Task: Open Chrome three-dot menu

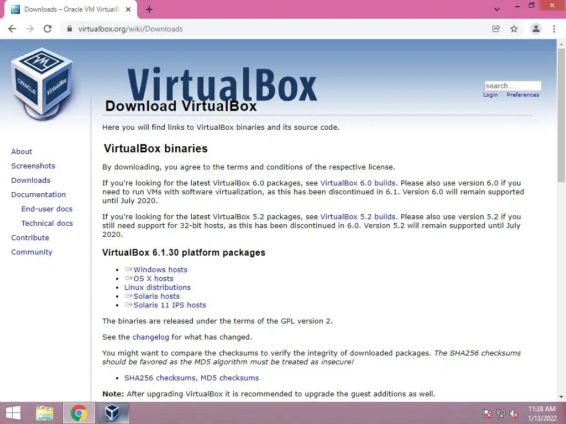Action: (554, 29)
